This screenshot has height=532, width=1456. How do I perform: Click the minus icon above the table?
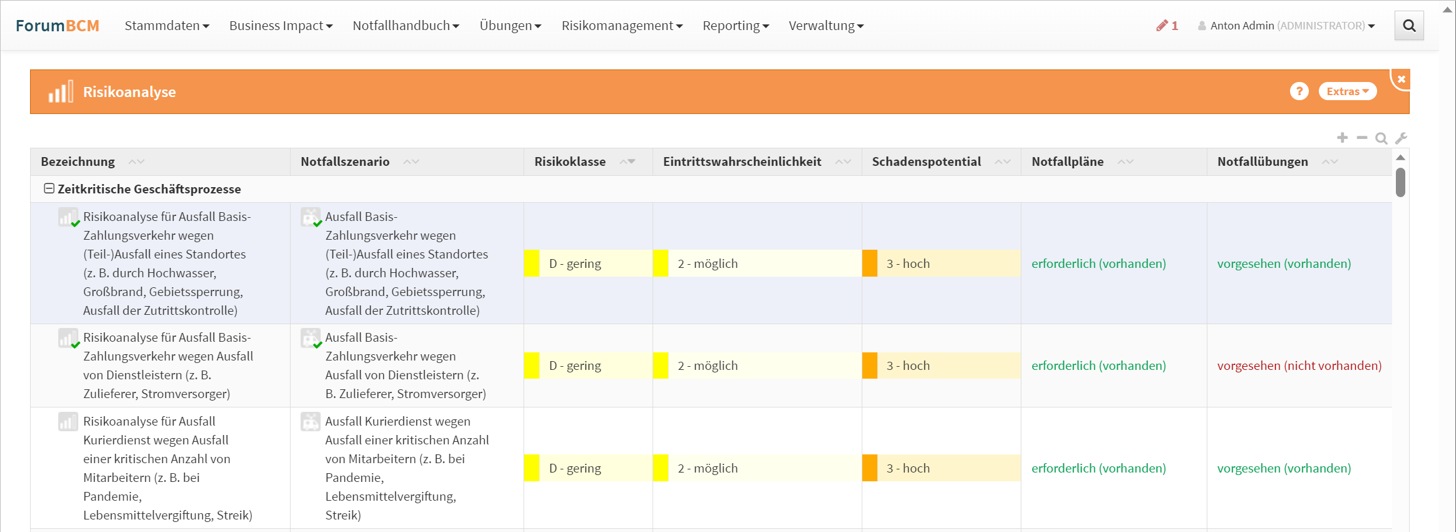coord(1361,138)
